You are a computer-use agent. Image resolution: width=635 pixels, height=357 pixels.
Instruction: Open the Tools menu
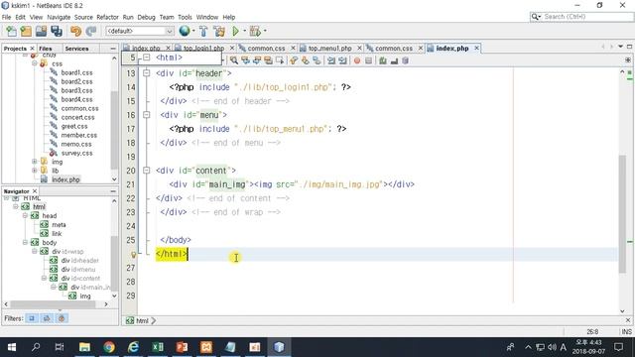[x=185, y=17]
